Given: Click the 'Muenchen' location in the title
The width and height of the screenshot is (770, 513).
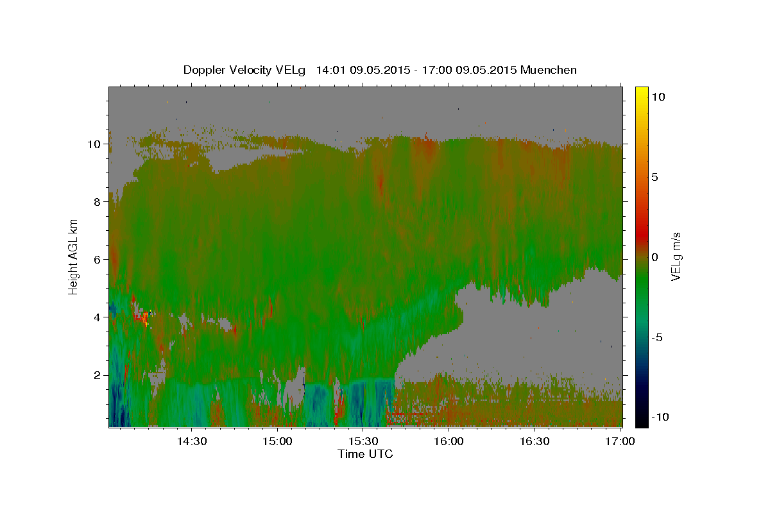Looking at the screenshot, I should (x=549, y=70).
